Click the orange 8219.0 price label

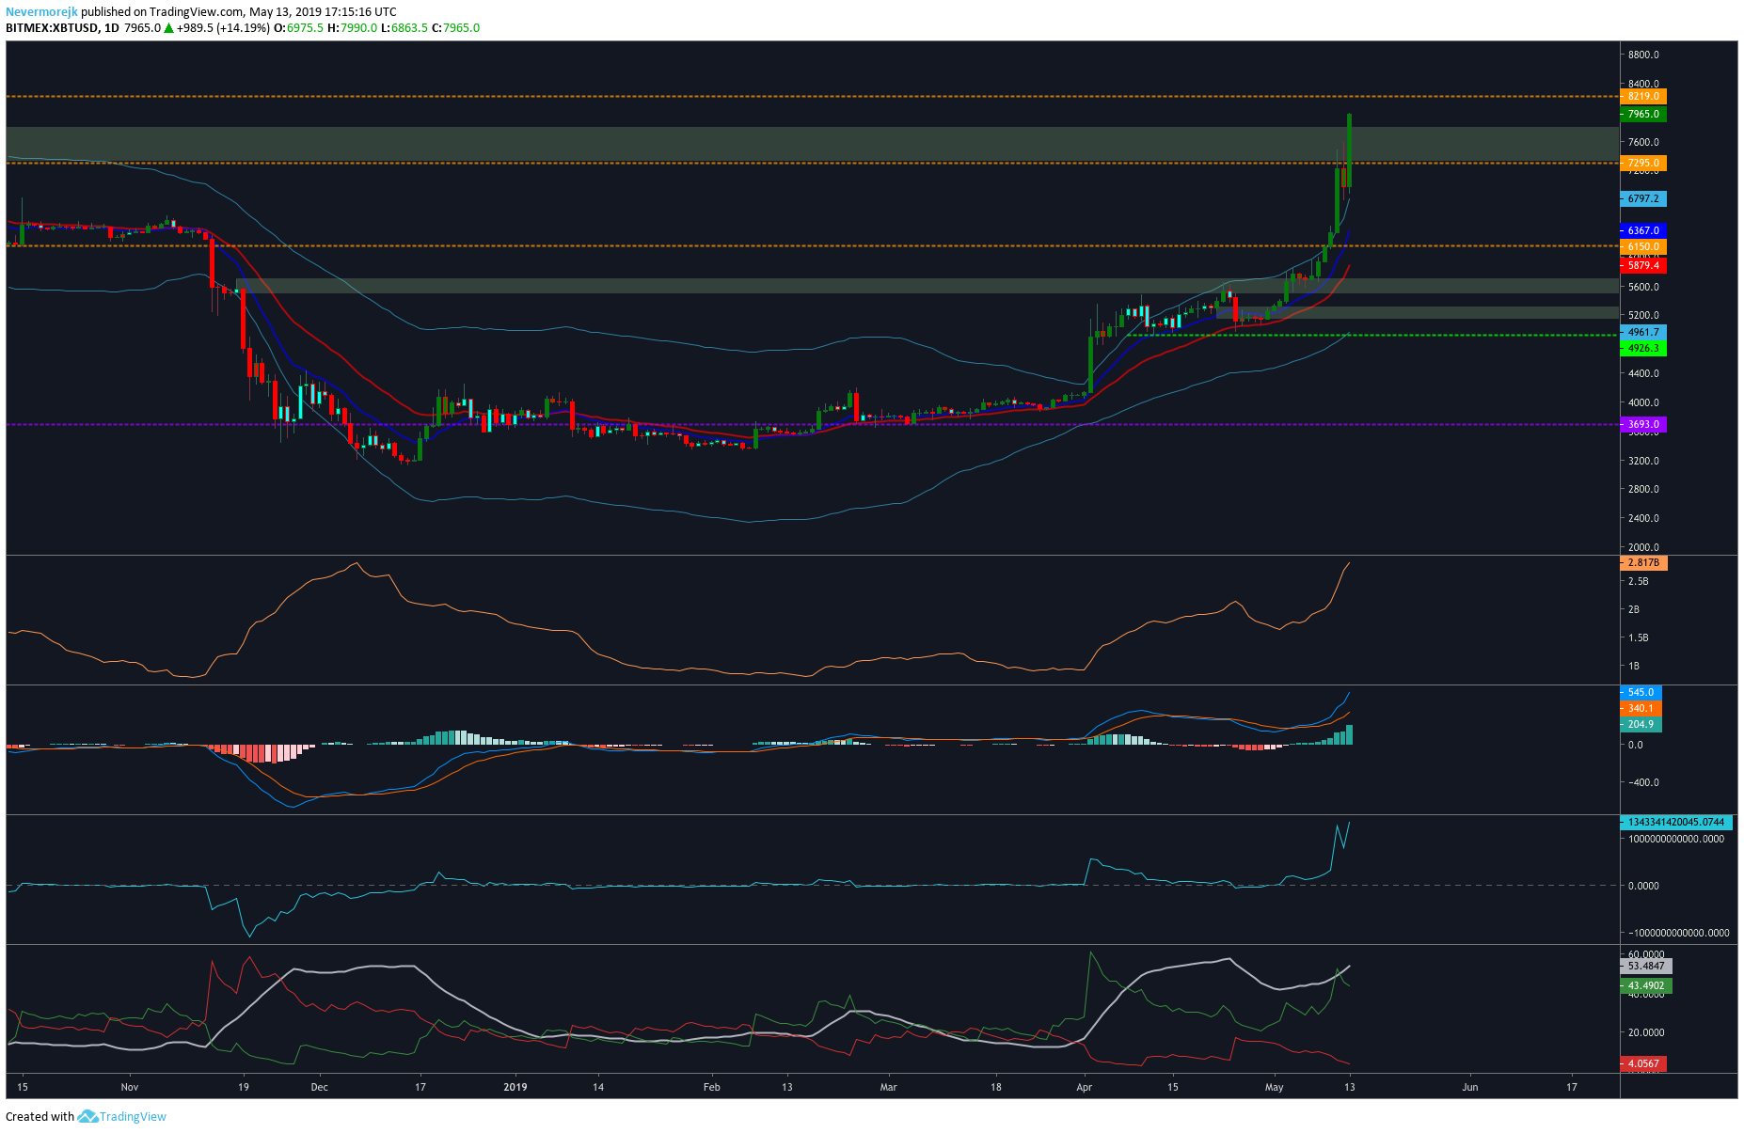coord(1643,97)
